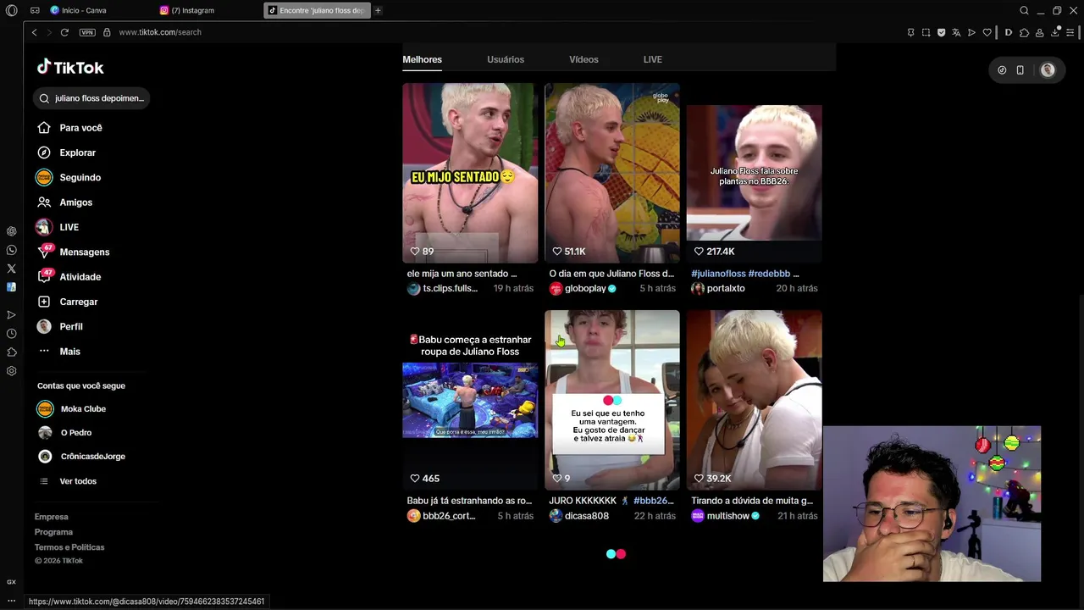Viewport: 1084px width, 610px height.
Task: Open the extensions cube icon in toolbar
Action: tap(1024, 32)
